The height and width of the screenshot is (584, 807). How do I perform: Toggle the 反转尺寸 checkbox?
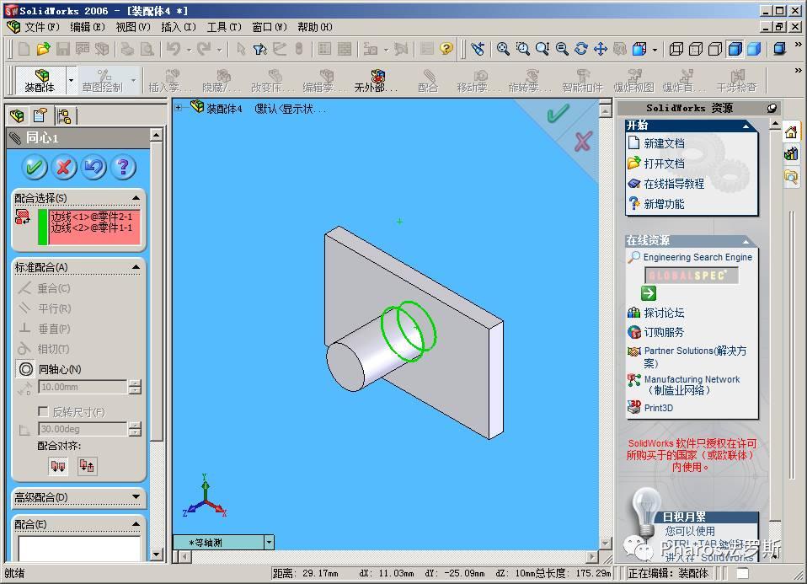click(43, 411)
